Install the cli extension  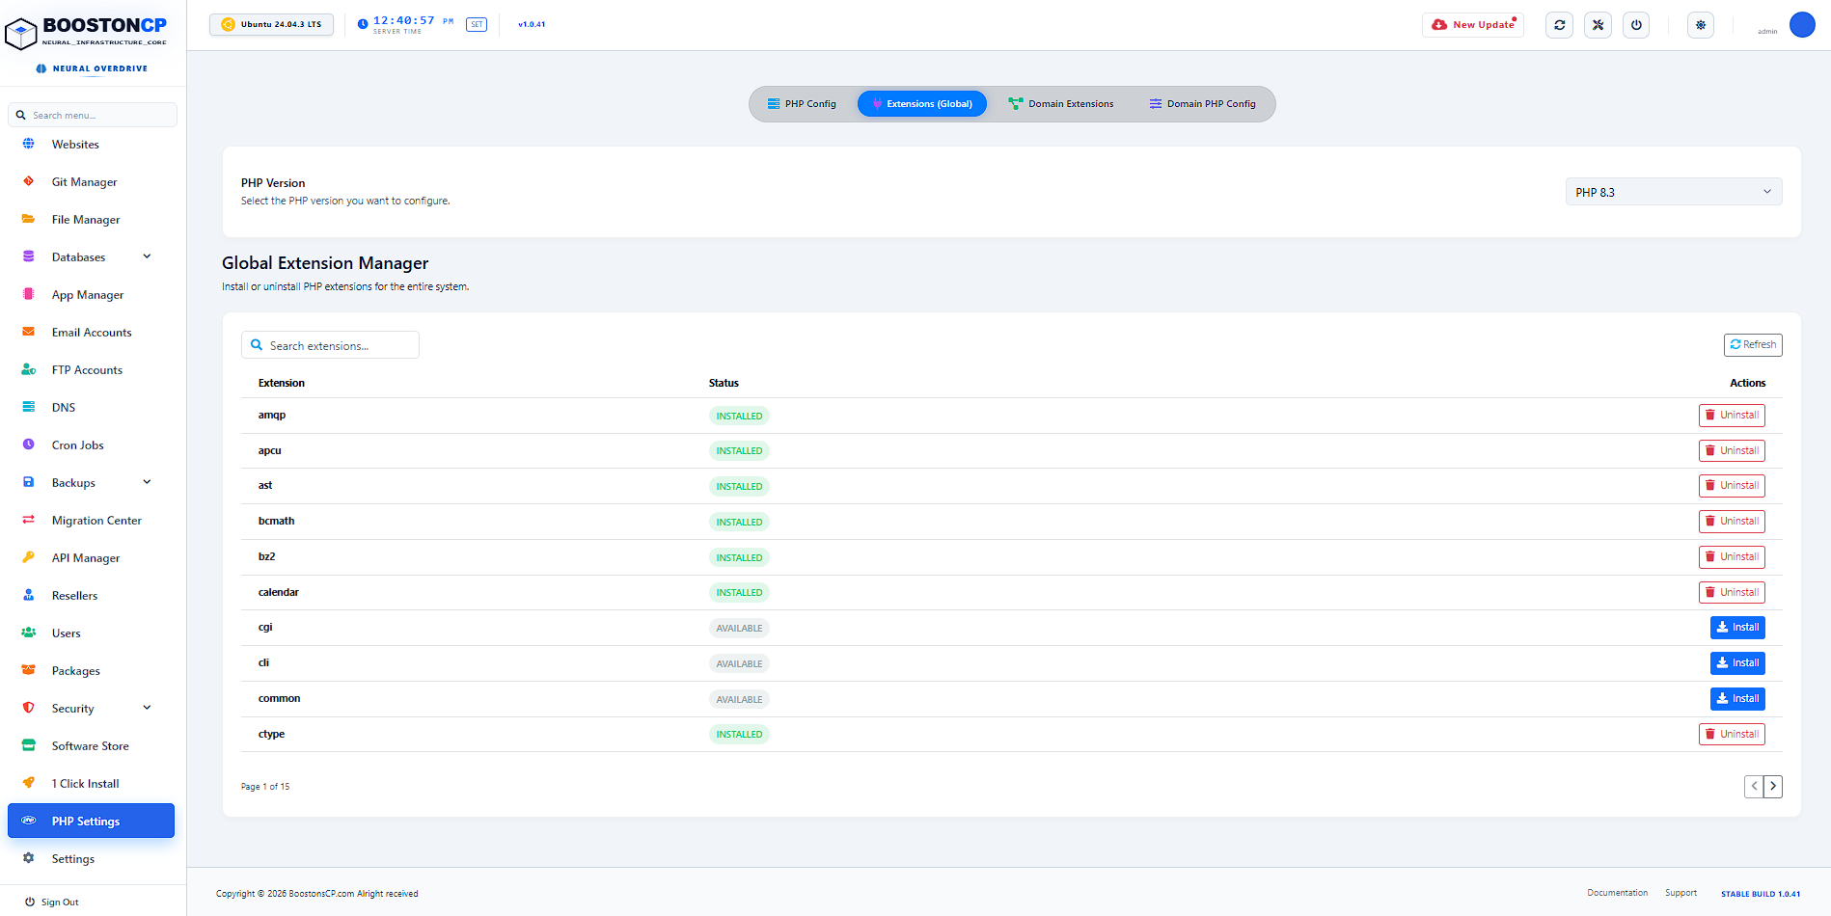click(1737, 663)
